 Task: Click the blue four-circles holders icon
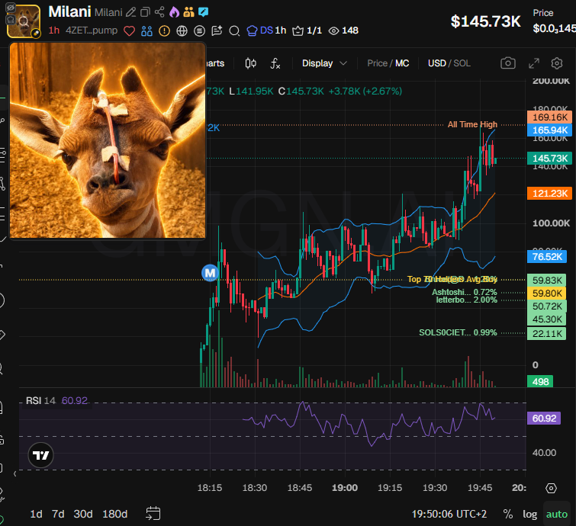click(x=146, y=30)
